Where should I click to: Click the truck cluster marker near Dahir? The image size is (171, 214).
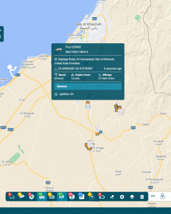[119, 109]
